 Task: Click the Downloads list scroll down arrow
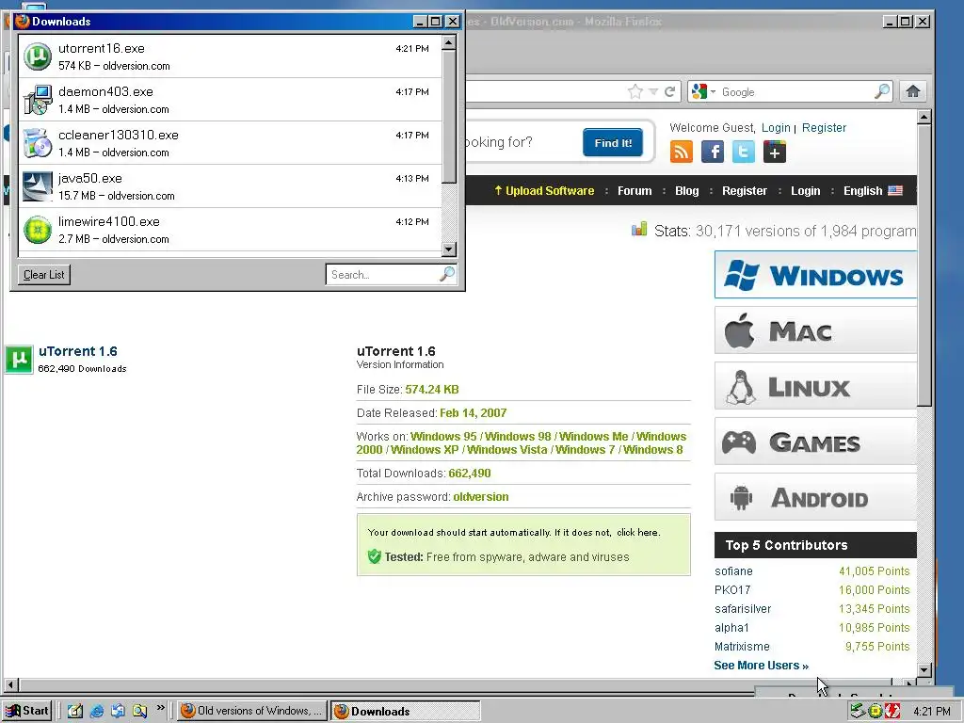(449, 249)
